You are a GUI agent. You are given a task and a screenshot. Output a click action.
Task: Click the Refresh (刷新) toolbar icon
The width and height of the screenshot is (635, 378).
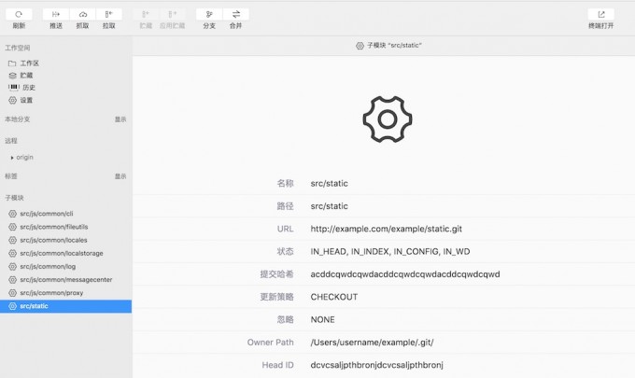[x=19, y=14]
